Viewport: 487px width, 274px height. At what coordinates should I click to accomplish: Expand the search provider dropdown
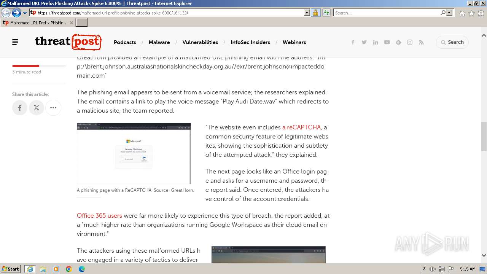coord(449,13)
